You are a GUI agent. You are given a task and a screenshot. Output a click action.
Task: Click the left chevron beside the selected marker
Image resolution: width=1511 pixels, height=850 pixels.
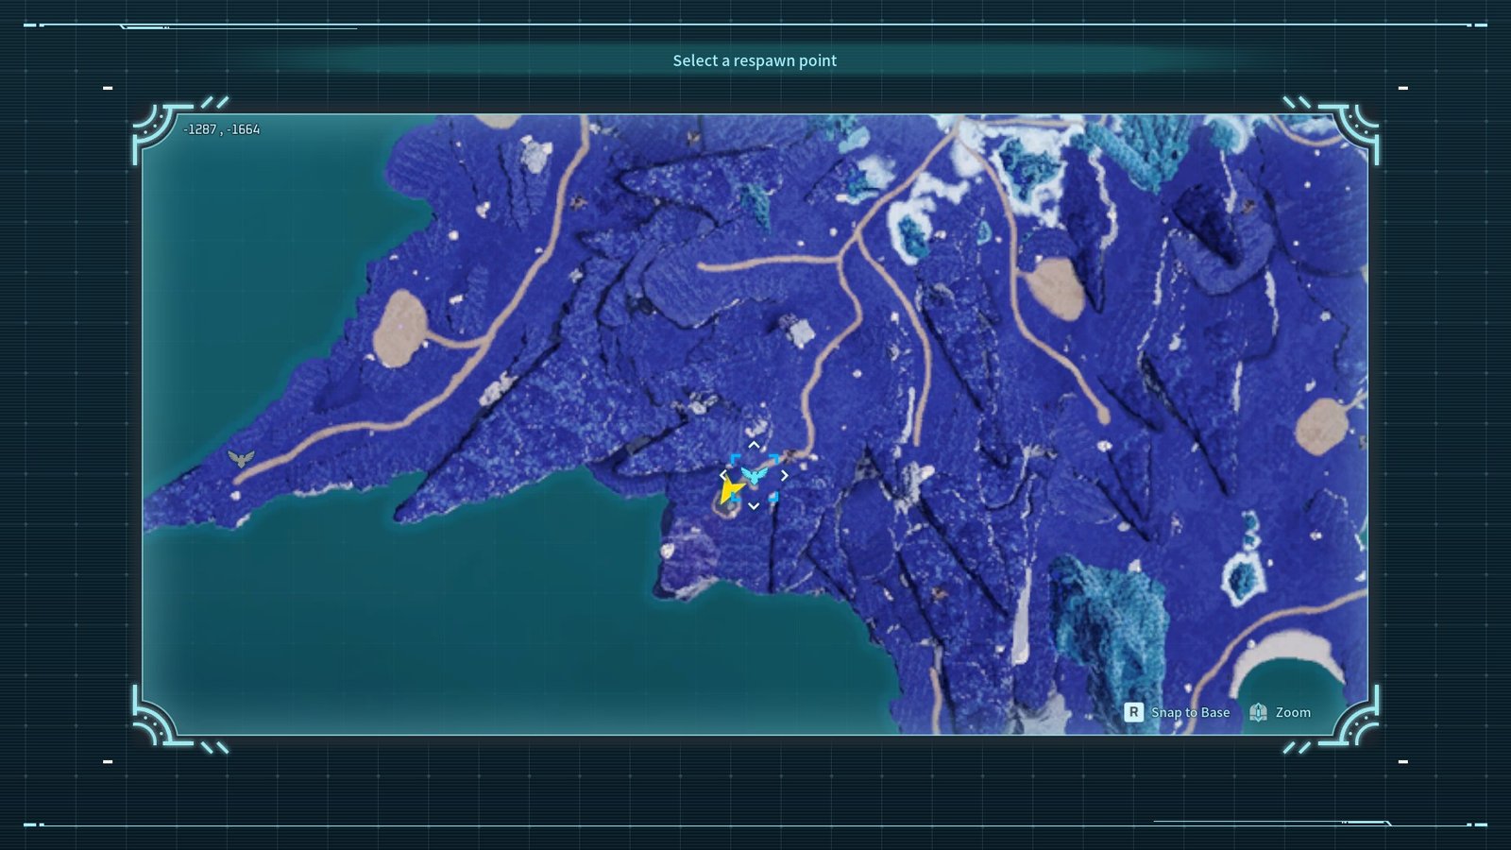pos(723,475)
